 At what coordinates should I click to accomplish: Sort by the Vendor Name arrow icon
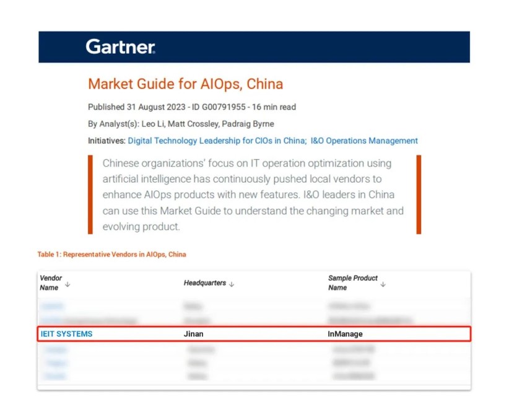coord(67,284)
